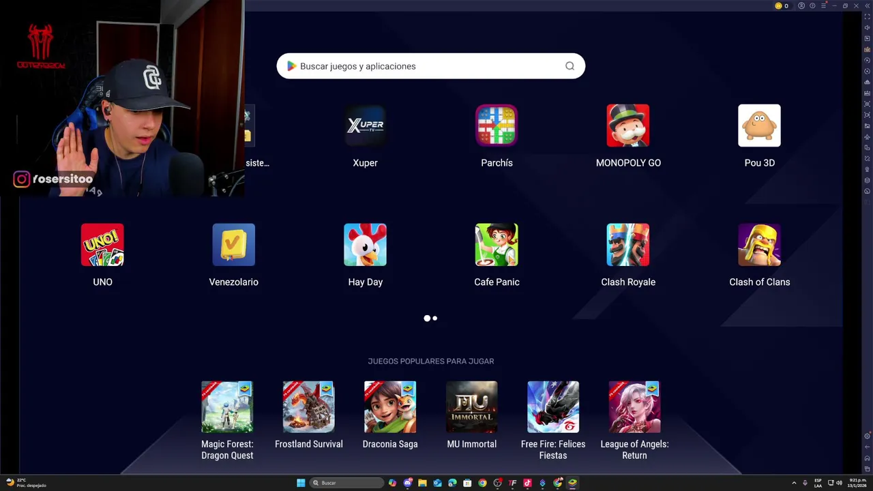Toggle full screen in the sidebar

tap(868, 16)
